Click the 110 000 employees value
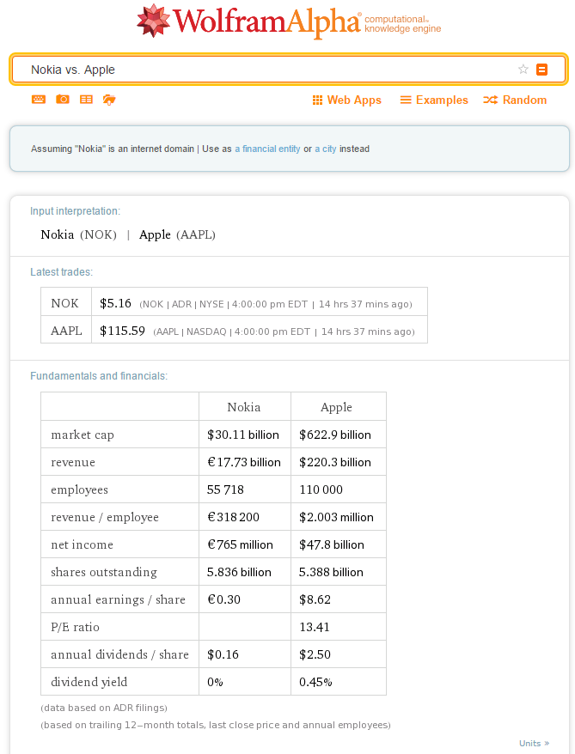The image size is (575, 754). tap(321, 489)
